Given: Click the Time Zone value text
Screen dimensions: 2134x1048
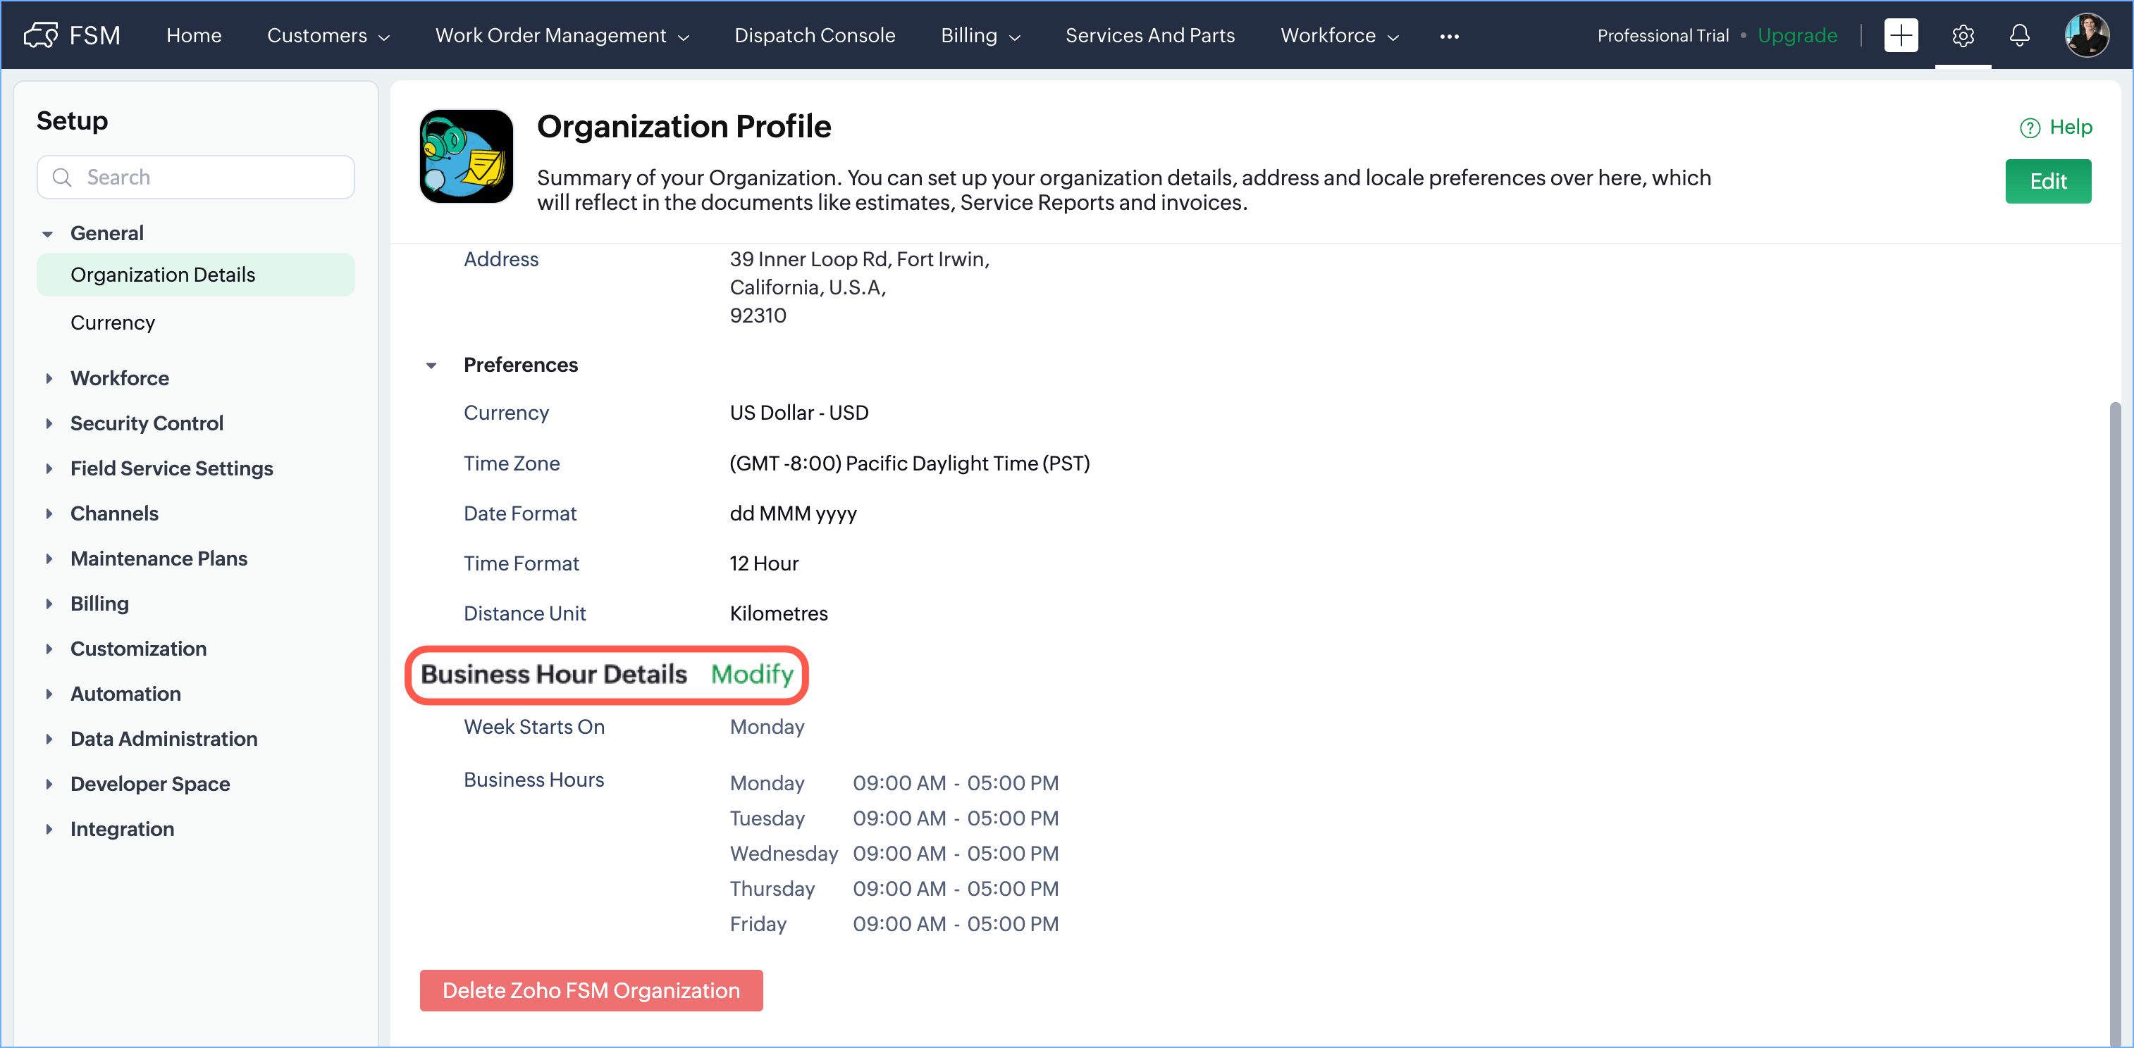Looking at the screenshot, I should click(910, 463).
